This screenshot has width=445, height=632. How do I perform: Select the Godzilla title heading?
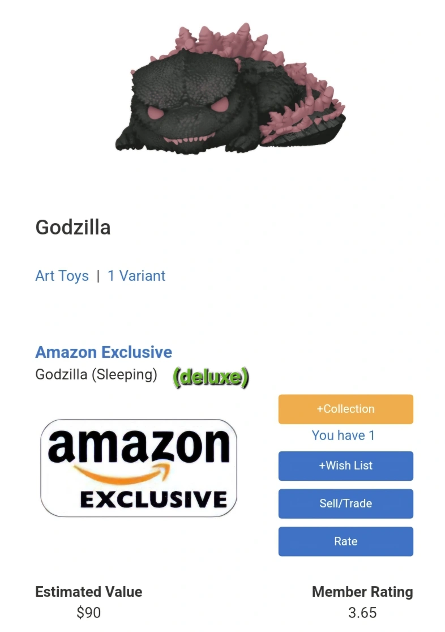coord(73,227)
